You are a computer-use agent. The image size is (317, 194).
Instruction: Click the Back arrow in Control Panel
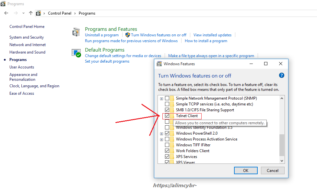click(x=6, y=13)
